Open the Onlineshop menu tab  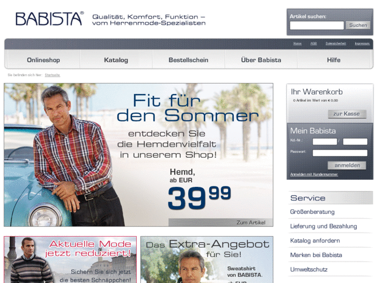pyautogui.click(x=43, y=60)
